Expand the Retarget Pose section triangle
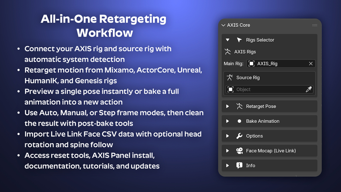This screenshot has width=341, height=192. (227, 106)
